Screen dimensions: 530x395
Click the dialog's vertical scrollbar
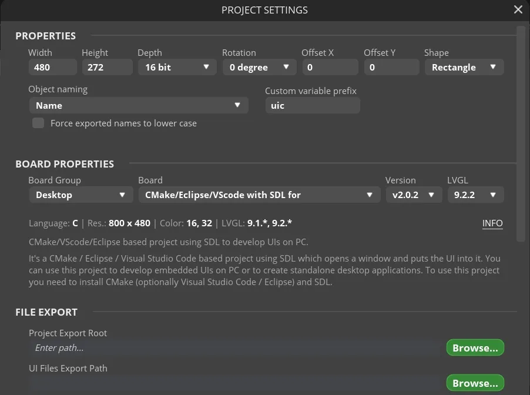coord(521,133)
